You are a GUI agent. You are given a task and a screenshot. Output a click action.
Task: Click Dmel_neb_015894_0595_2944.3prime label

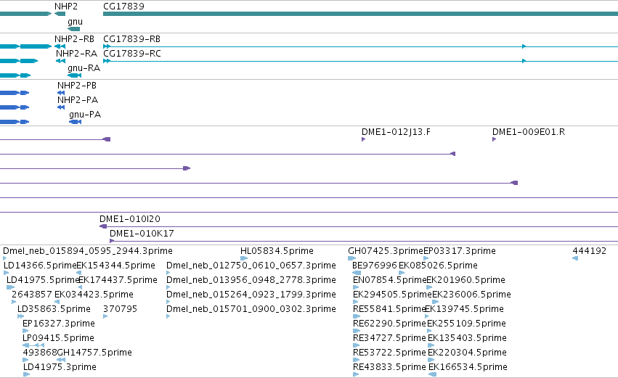[87, 251]
